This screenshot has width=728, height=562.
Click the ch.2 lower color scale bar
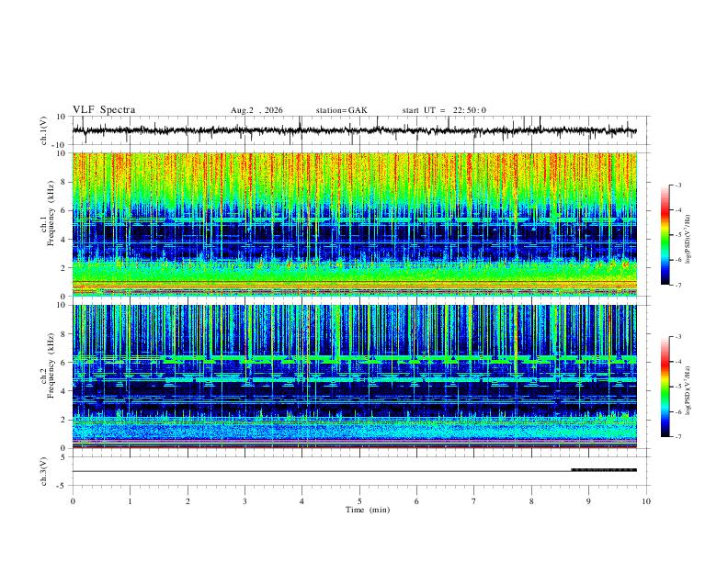665,387
